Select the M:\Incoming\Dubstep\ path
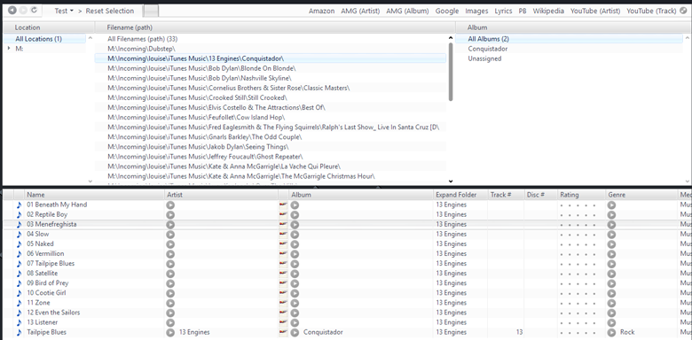This screenshot has height=340, width=692. tap(270, 49)
